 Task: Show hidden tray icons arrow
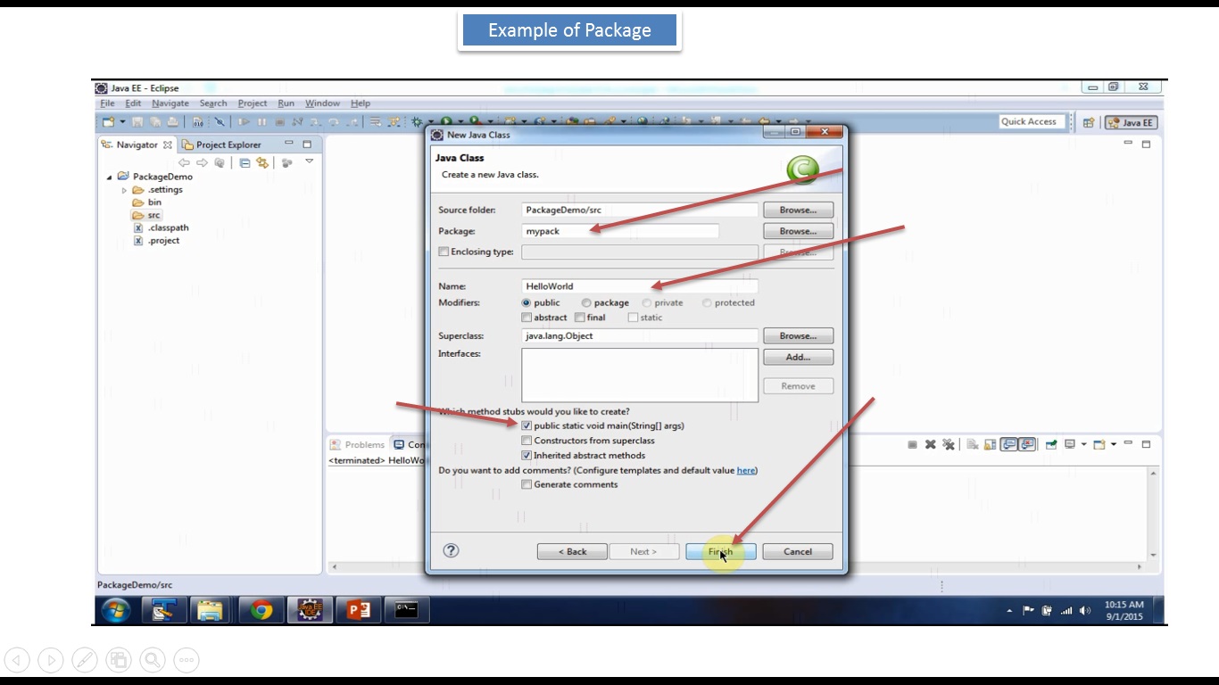[x=1009, y=611]
